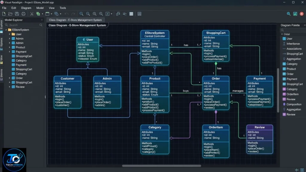Viewport: 306px width, 172px height.
Task: Click the Undo arrow icon
Action: (x=67, y=14)
